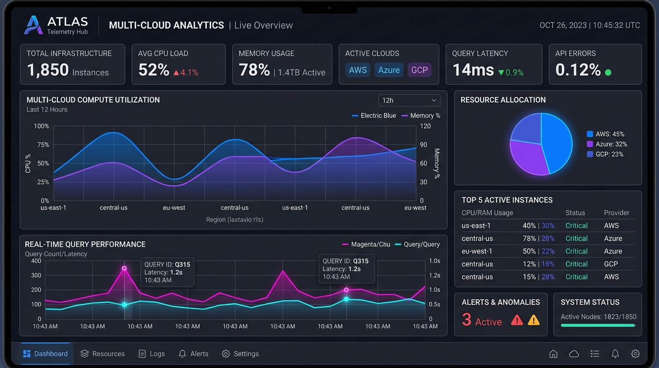
Task: Open the Logs tab
Action: [x=151, y=354]
